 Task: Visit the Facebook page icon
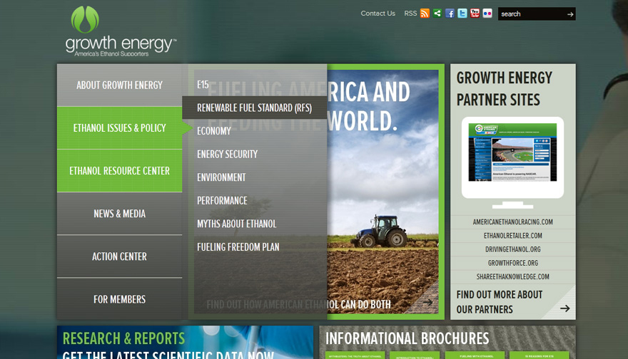pyautogui.click(x=450, y=14)
